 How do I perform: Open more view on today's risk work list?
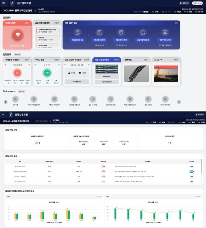(x=57, y=23)
